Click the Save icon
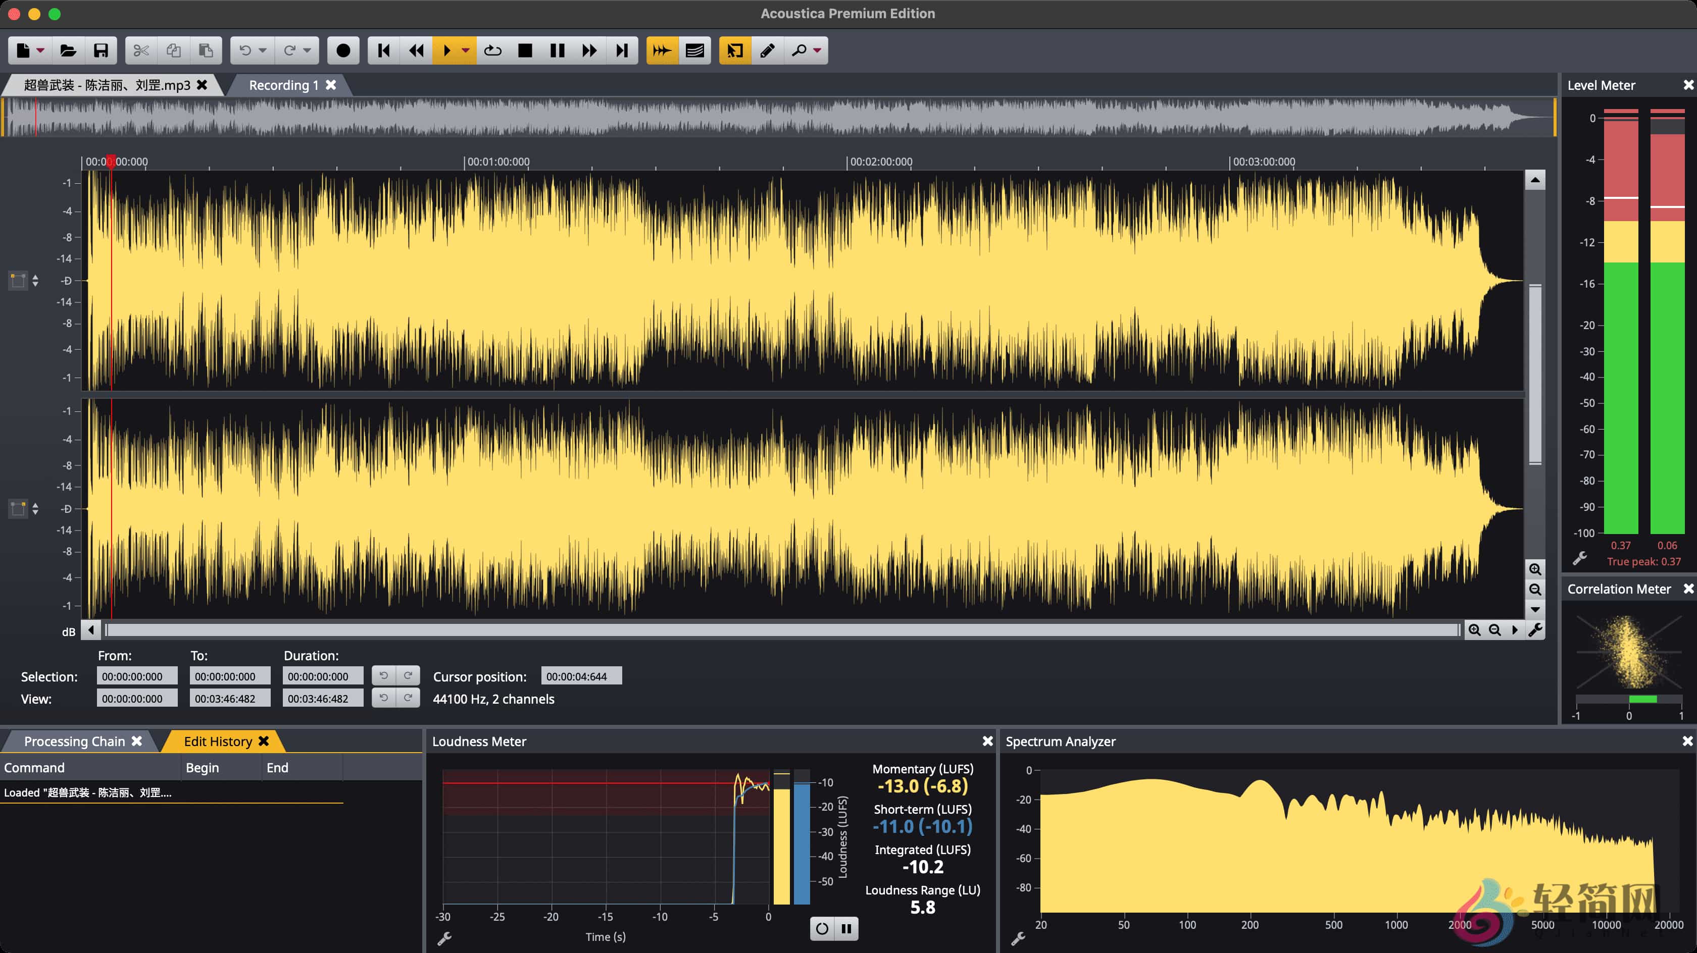 point(101,50)
